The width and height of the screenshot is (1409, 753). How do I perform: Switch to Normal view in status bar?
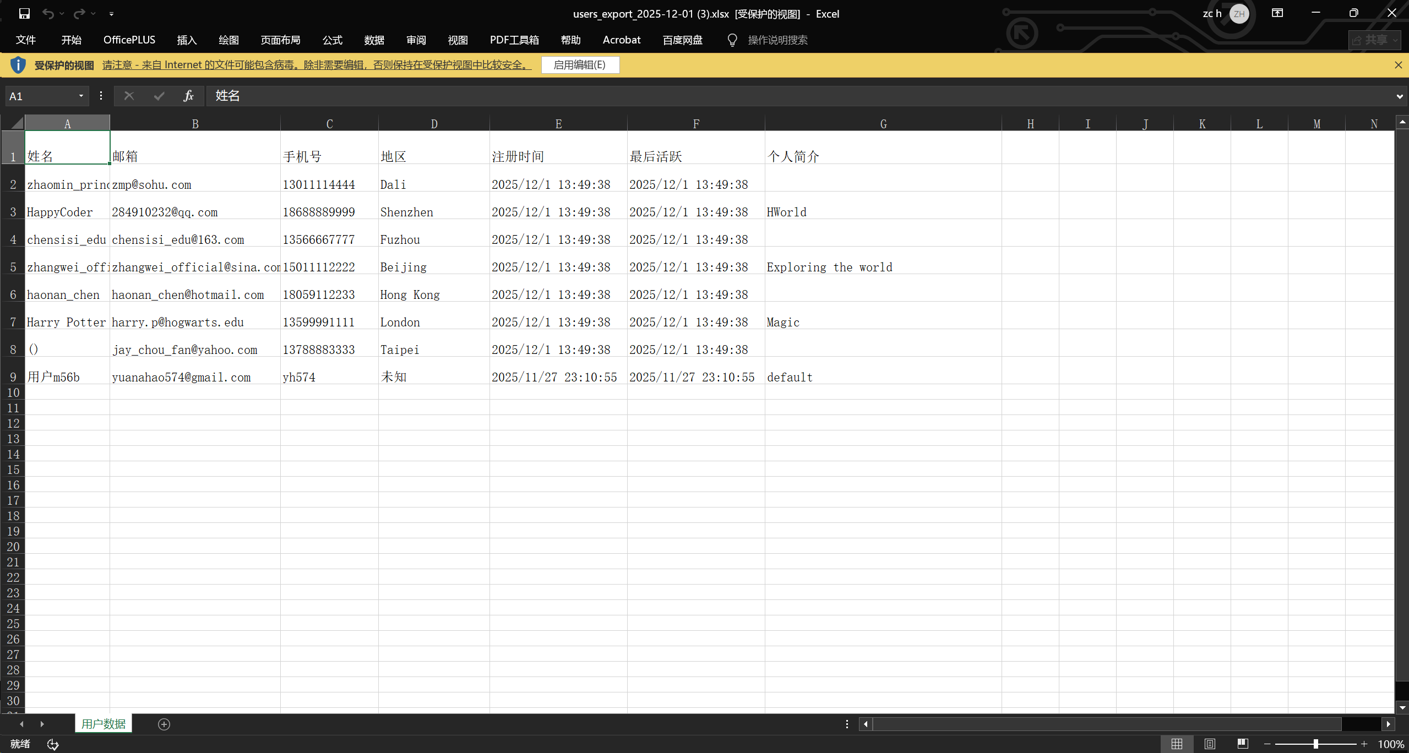tap(1177, 744)
